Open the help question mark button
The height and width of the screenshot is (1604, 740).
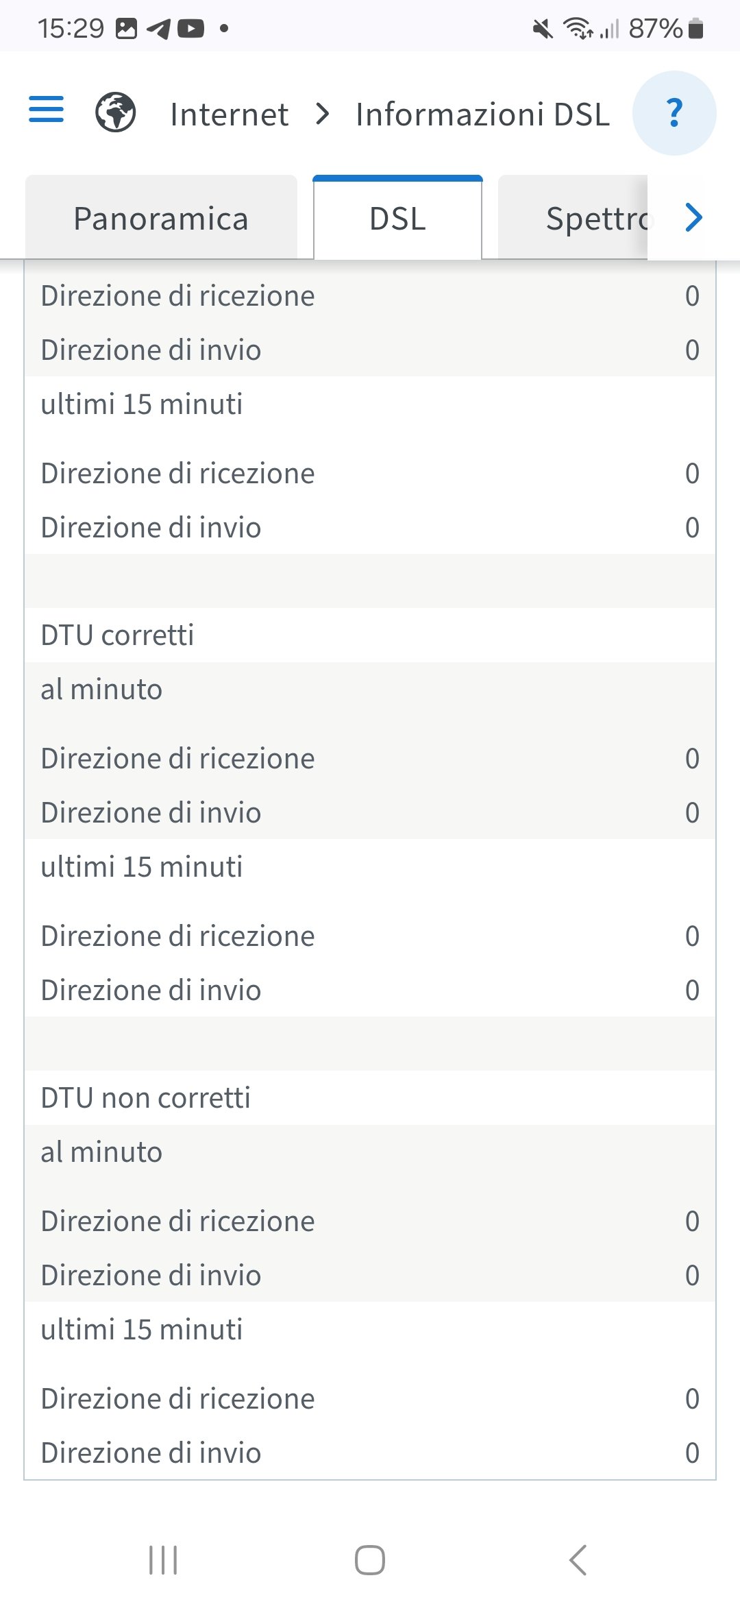[674, 113]
